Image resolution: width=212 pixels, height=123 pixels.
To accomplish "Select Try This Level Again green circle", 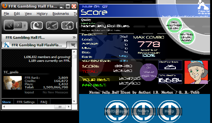I will [x=186, y=37].
